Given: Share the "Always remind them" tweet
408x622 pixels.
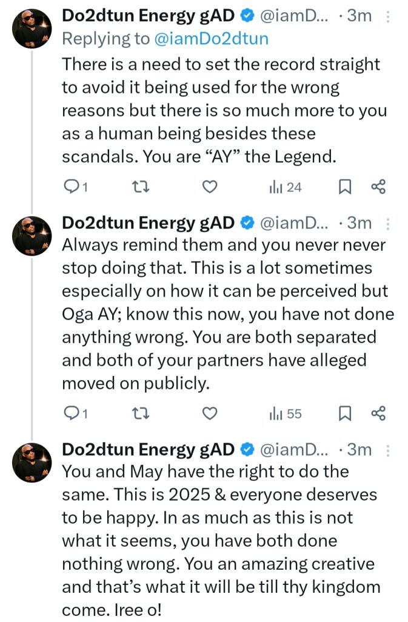Looking at the screenshot, I should pyautogui.click(x=378, y=414).
